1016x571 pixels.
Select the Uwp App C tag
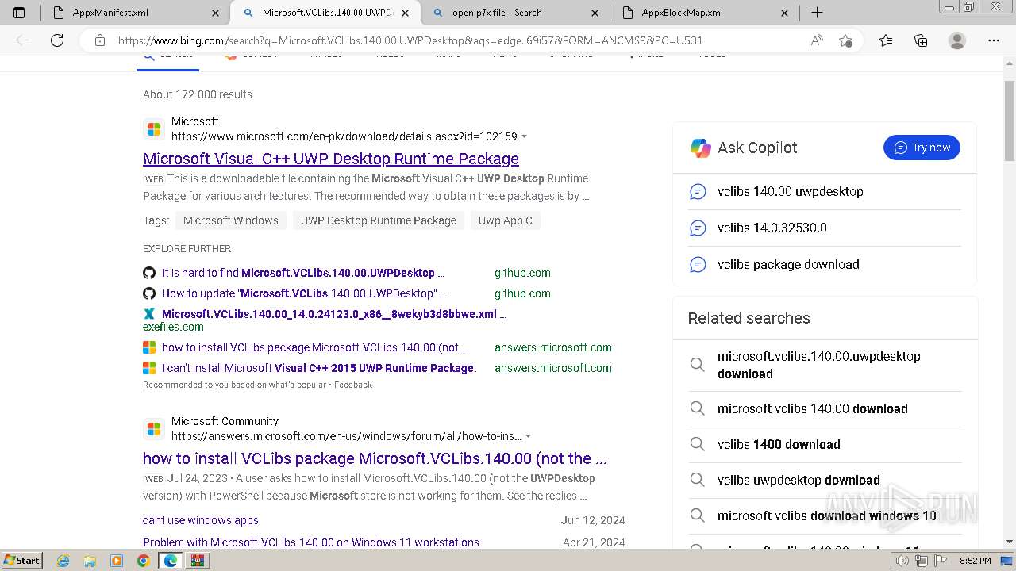click(506, 220)
